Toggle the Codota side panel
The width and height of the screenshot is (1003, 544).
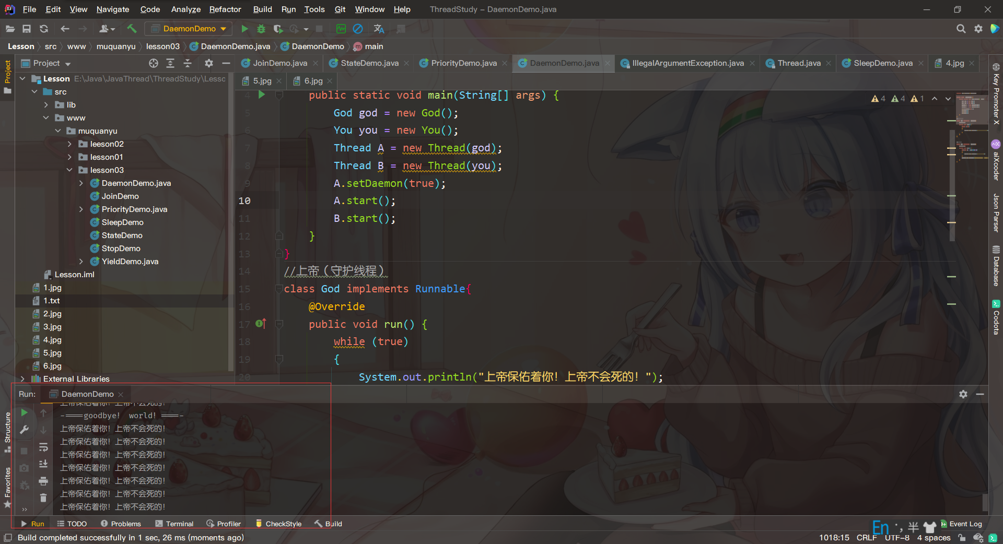996,317
